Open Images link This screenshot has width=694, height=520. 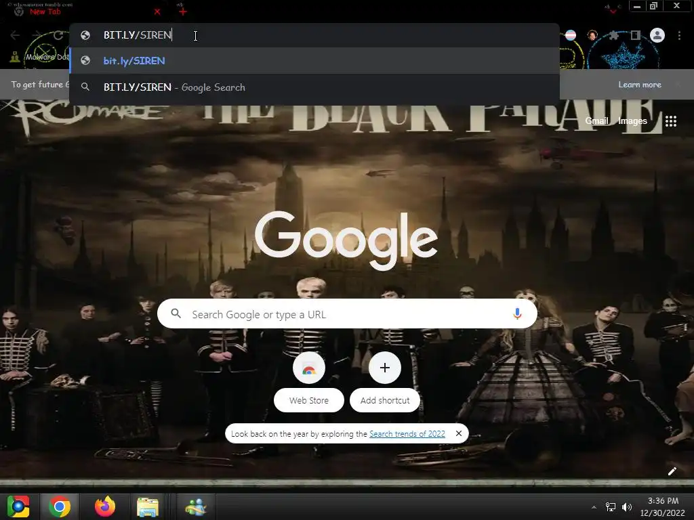pos(632,121)
